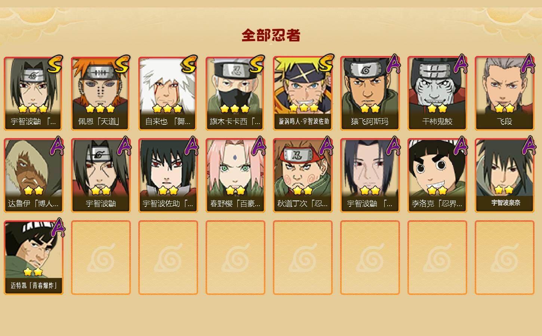Open the 春野樱「百豪」 card
The width and height of the screenshot is (542, 336).
pos(235,175)
